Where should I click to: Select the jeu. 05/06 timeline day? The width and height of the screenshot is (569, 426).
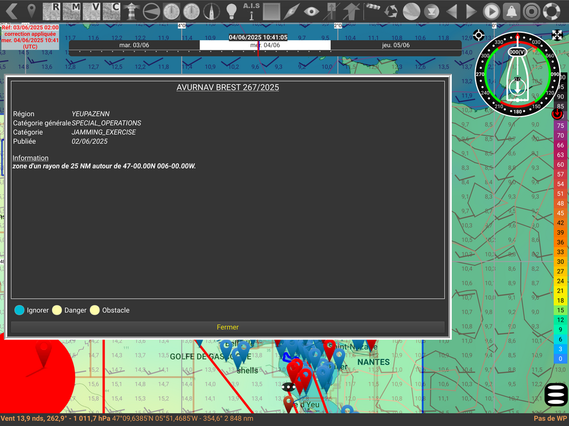pos(396,45)
